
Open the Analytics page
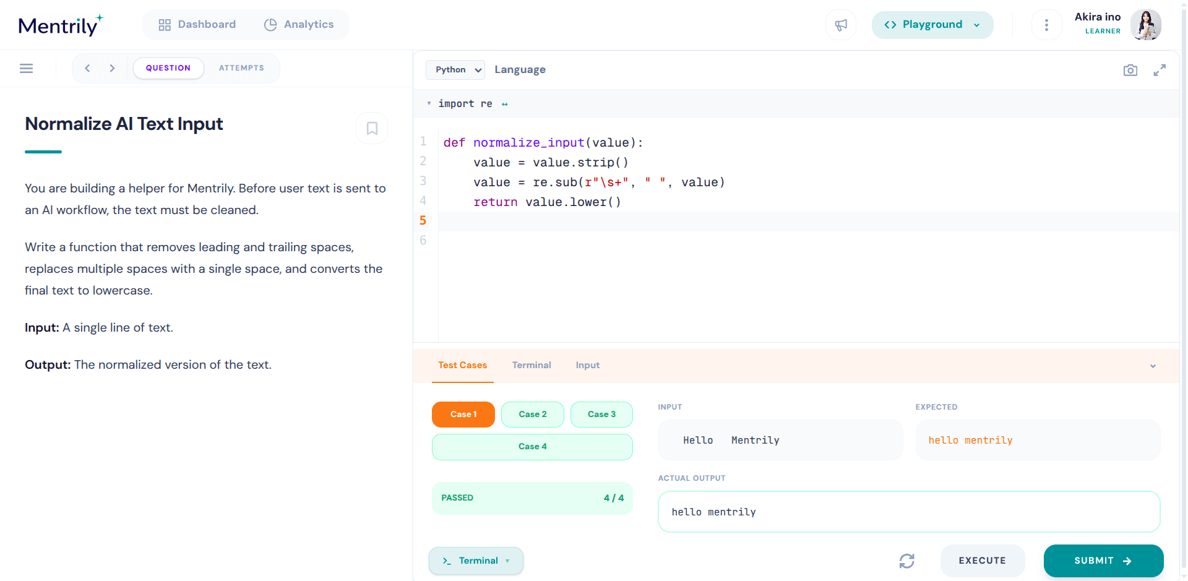tap(299, 25)
